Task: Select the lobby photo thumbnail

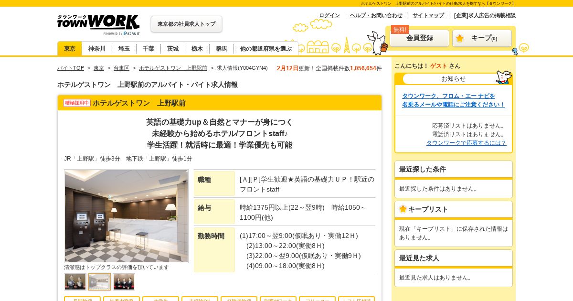Action: [x=99, y=282]
